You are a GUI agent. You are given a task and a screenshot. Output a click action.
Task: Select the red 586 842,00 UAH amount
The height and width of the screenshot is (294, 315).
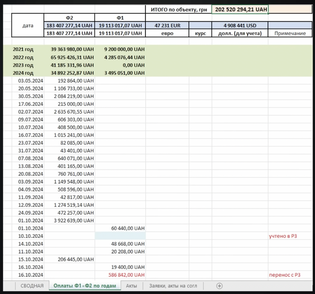point(120,275)
